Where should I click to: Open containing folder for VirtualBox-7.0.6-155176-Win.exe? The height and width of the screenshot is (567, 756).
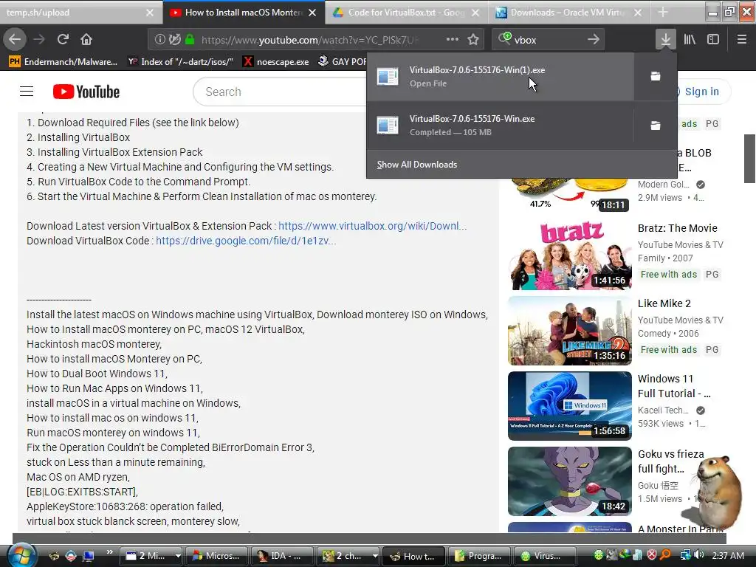pos(656,126)
